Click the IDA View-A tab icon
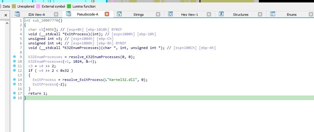The height and width of the screenshot is (132, 314). [17, 14]
